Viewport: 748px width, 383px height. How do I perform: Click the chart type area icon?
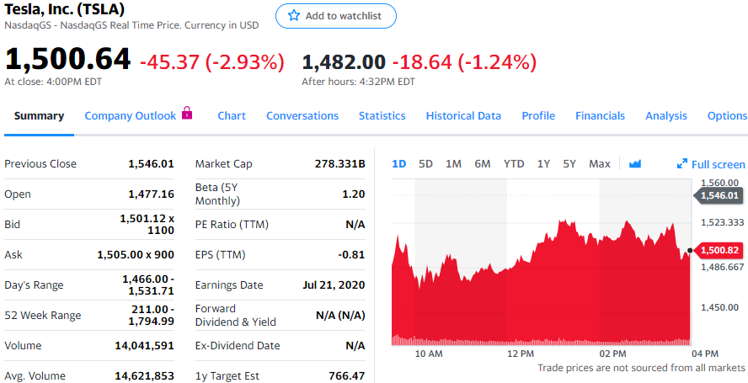[635, 164]
